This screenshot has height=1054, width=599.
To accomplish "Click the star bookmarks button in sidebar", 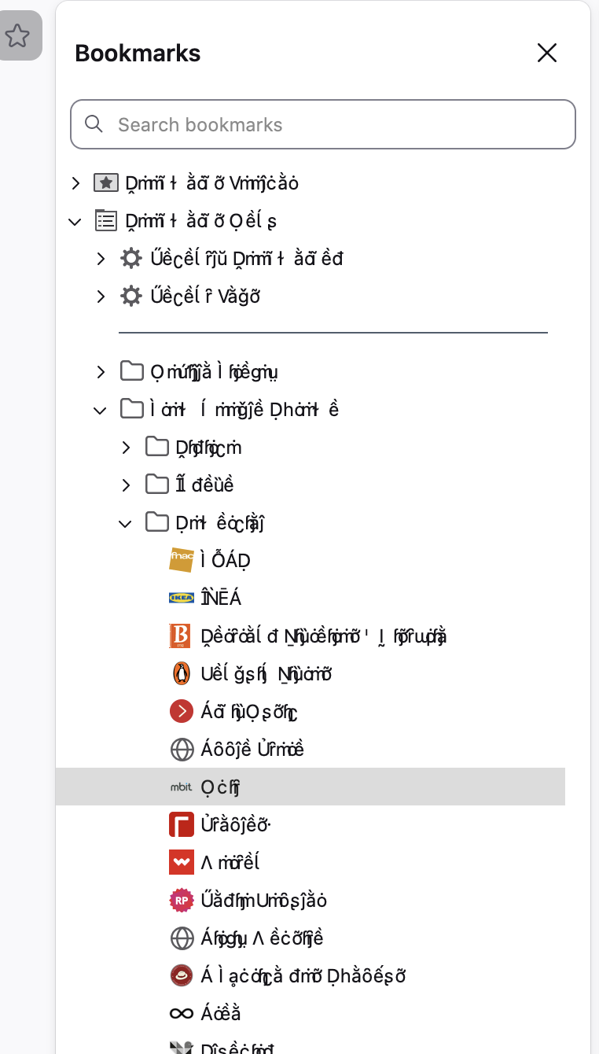I will click(x=17, y=35).
